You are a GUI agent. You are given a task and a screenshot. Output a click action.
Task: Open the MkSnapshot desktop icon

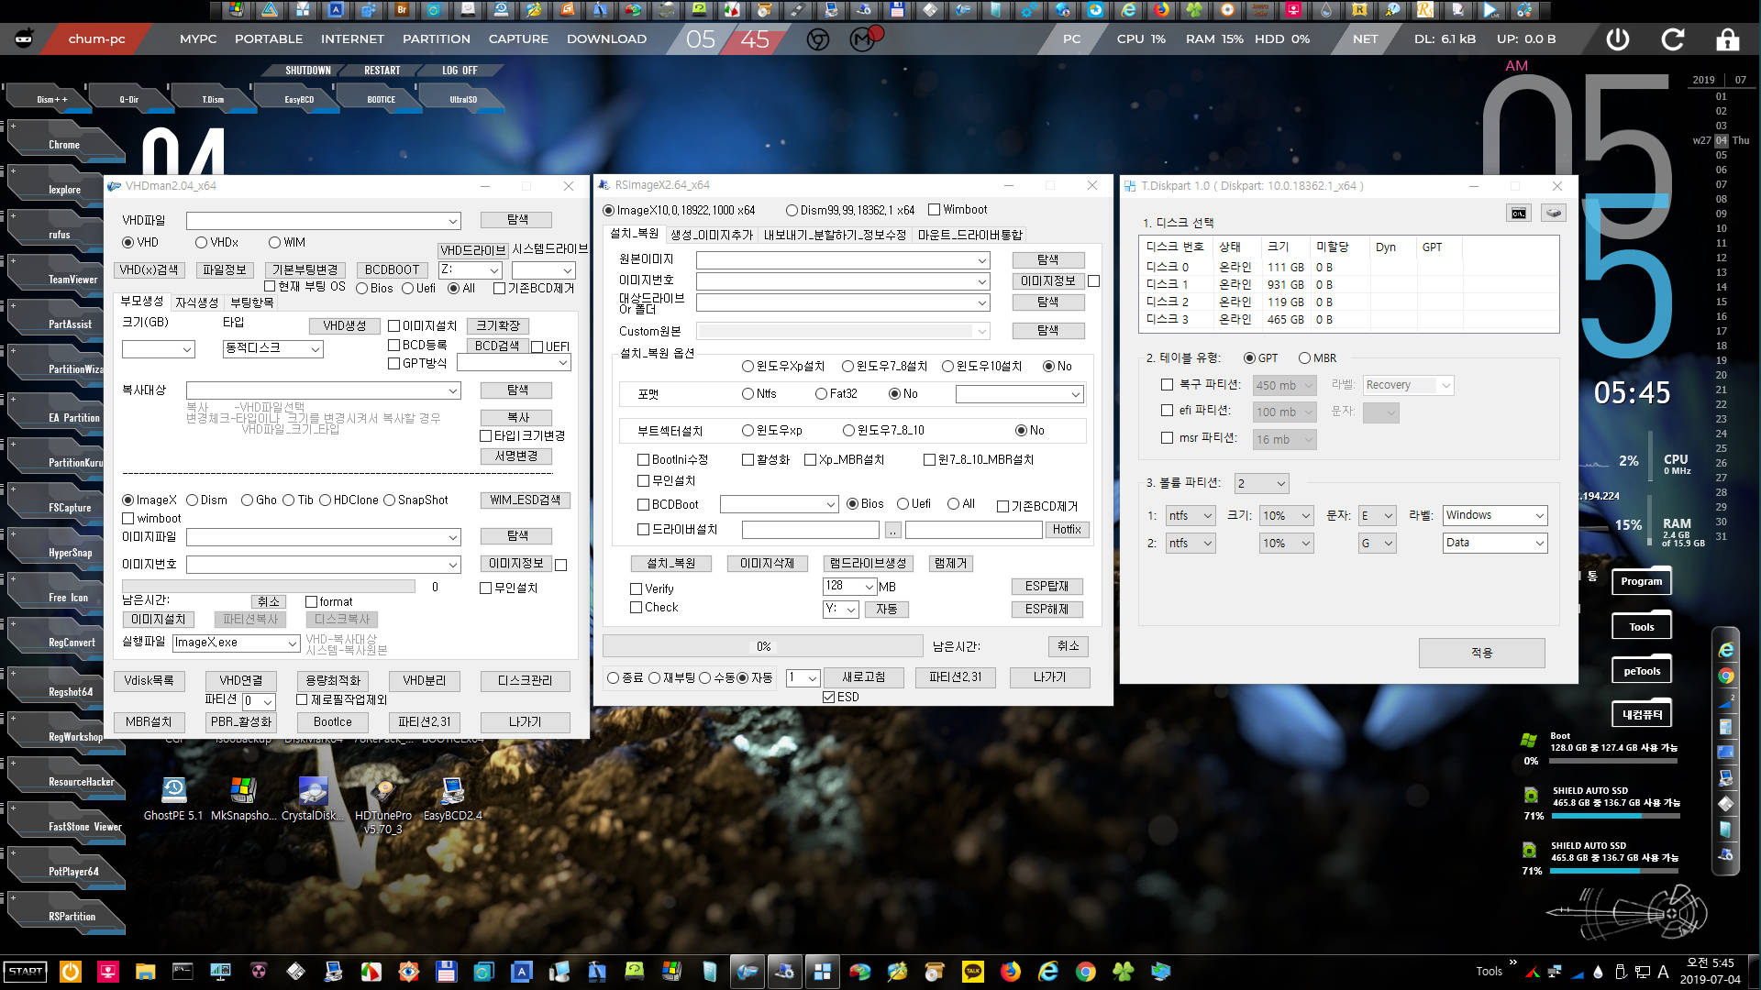point(242,797)
